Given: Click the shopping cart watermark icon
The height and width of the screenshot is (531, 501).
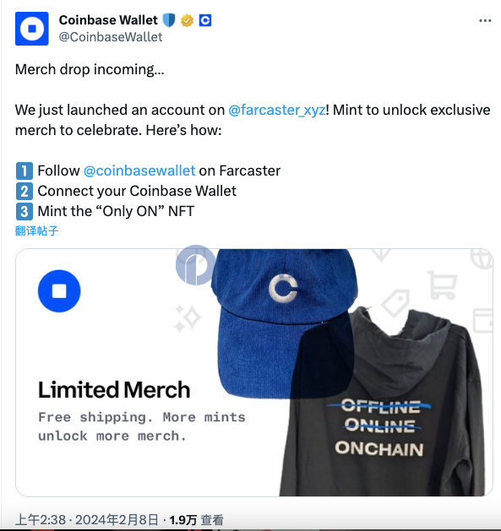Looking at the screenshot, I should click(441, 285).
